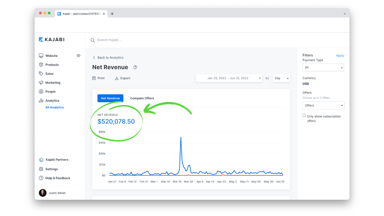Screen dimensions: 384x216
Task: Click the Marketing megaphone icon
Action: (x=41, y=82)
